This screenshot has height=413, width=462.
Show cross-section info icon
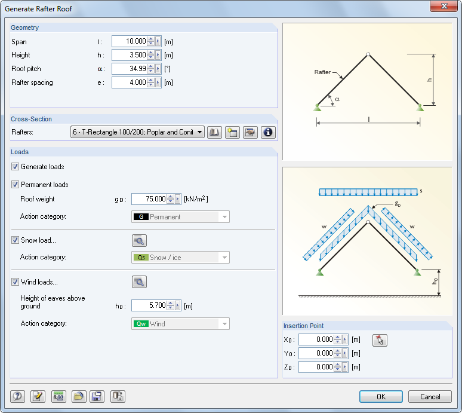coord(268,132)
